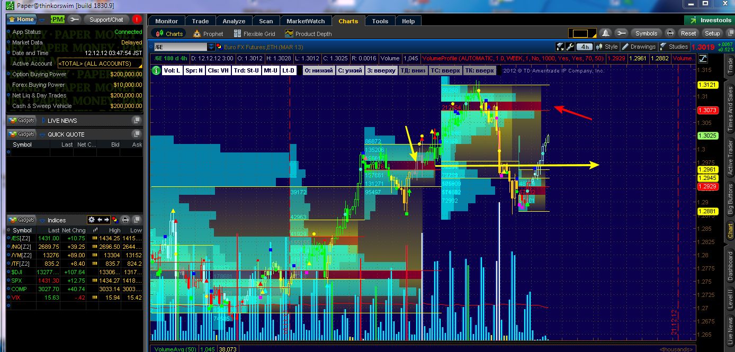The image size is (735, 352).
Task: Open Gadgets menu on the QUICK QUOTE bar
Action: [21, 134]
